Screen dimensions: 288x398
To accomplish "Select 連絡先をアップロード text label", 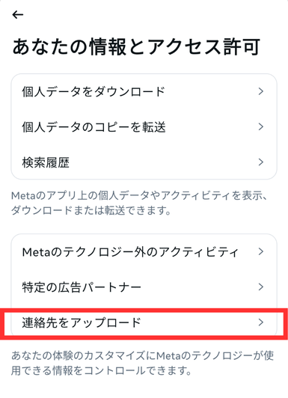I will pos(82,322).
